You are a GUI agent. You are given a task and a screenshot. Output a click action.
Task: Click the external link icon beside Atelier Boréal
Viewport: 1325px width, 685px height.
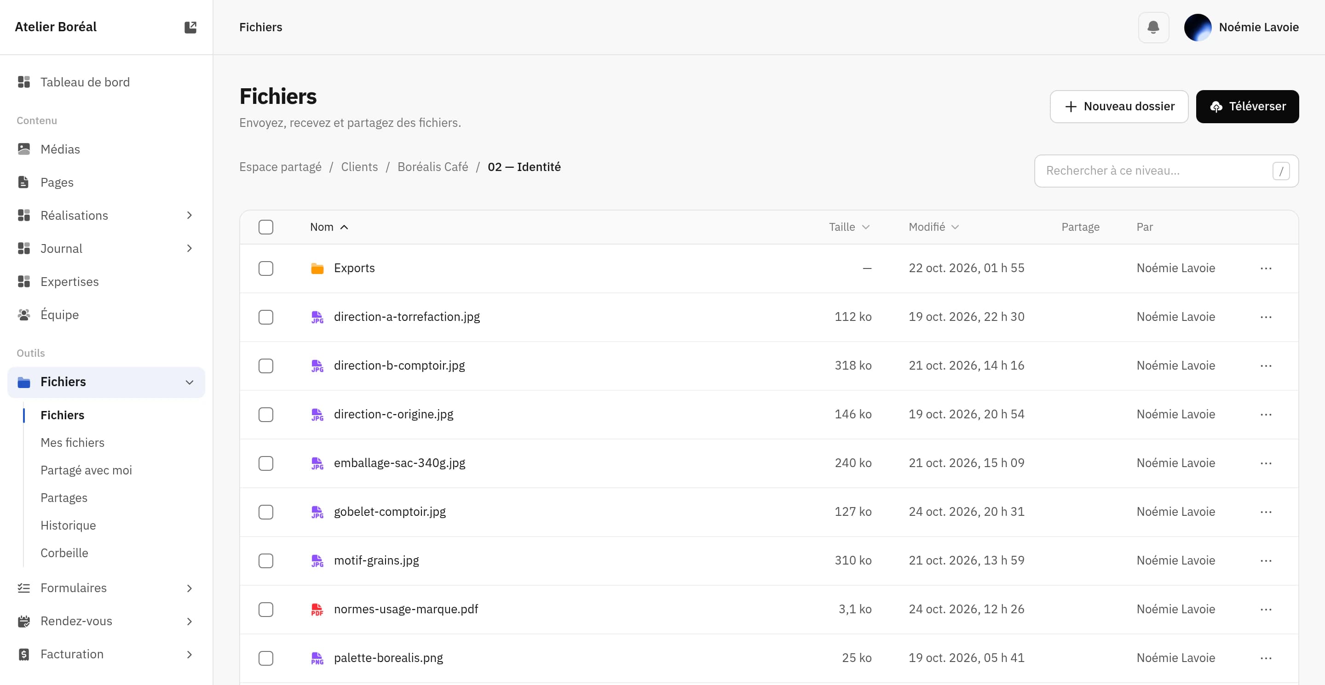click(x=190, y=27)
